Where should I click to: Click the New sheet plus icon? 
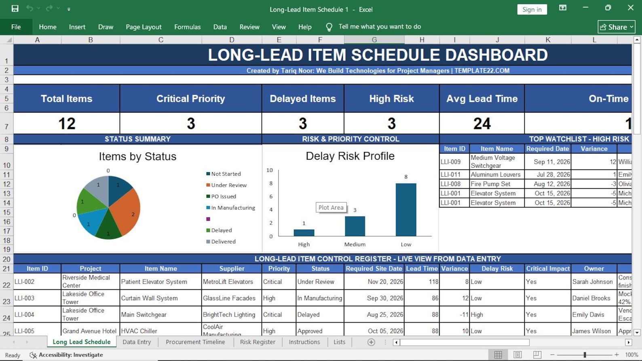[x=371, y=342]
